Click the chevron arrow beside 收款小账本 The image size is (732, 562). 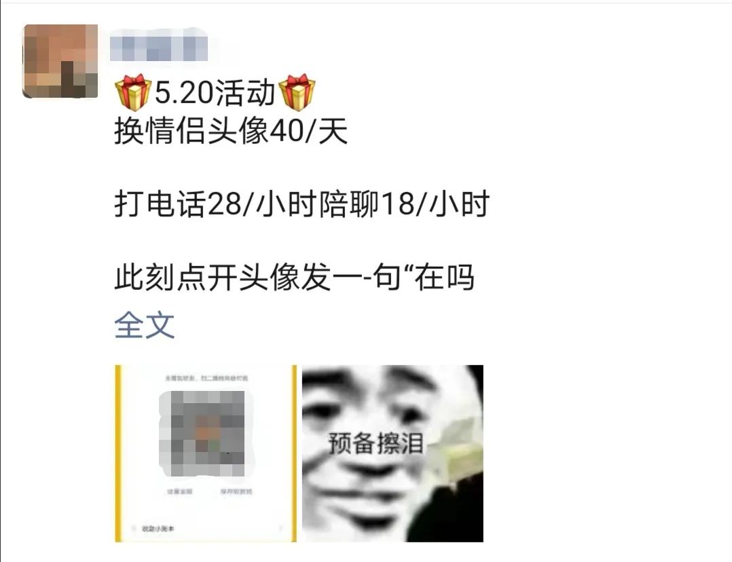280,528
